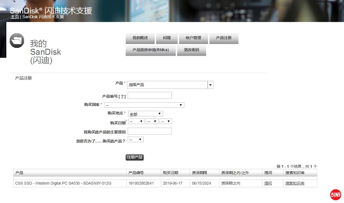
Task: Click the folder icon beside 我的 SanDisk
Action: 17,40
